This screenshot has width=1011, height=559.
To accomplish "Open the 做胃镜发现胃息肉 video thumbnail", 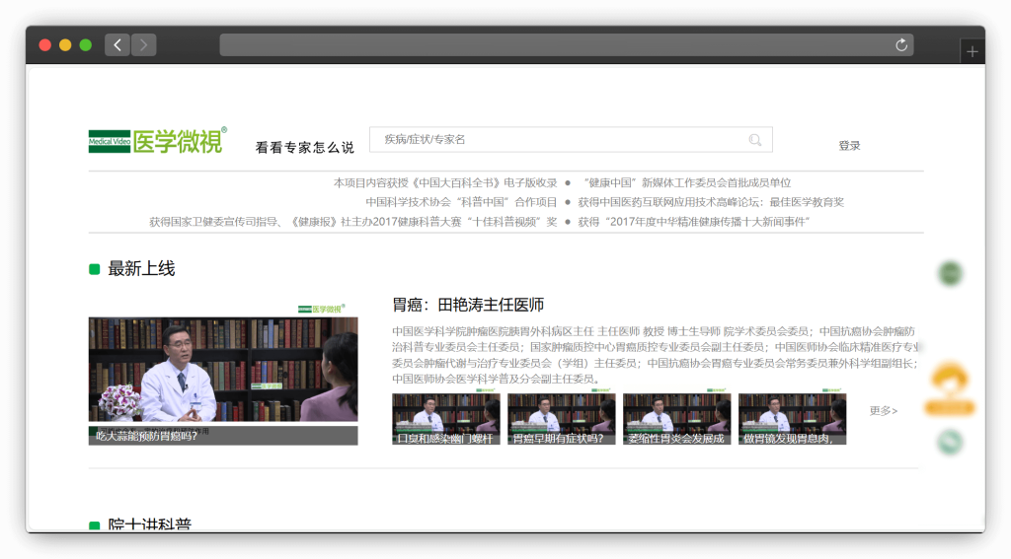I will point(792,419).
